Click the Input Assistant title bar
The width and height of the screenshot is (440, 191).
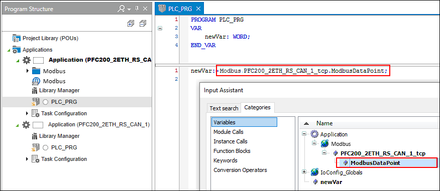pyautogui.click(x=319, y=90)
